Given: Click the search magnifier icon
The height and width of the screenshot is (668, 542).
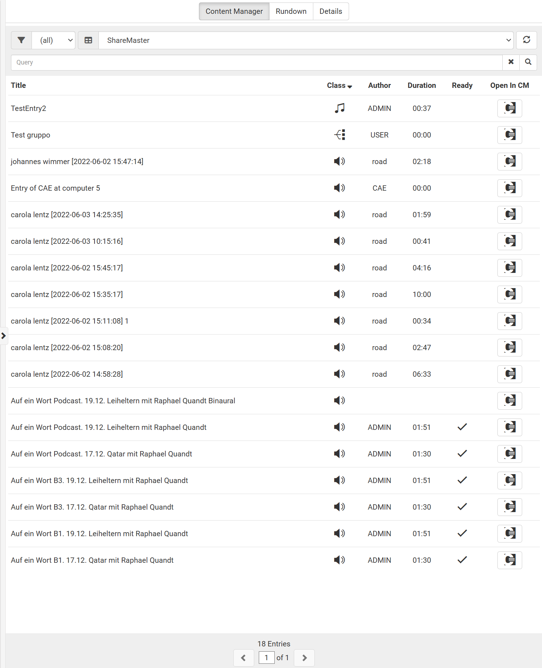Looking at the screenshot, I should [528, 62].
